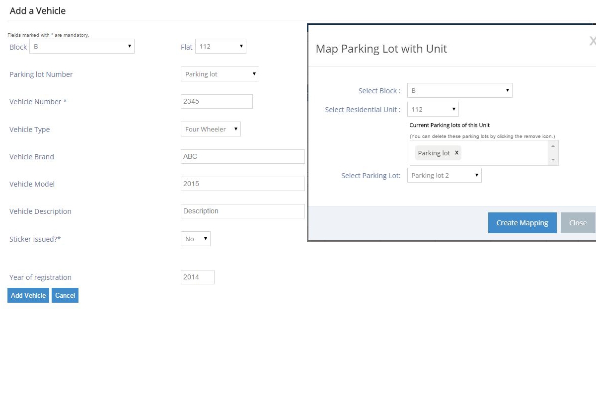Expand the Parking lot Number dropdown
Image resolution: width=596 pixels, height=397 pixels.
pyautogui.click(x=220, y=74)
